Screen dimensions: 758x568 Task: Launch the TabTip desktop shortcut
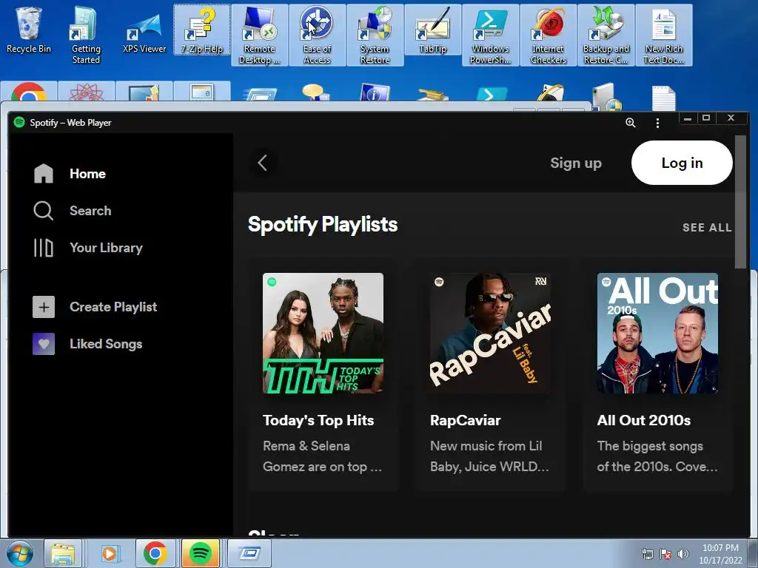(x=432, y=30)
